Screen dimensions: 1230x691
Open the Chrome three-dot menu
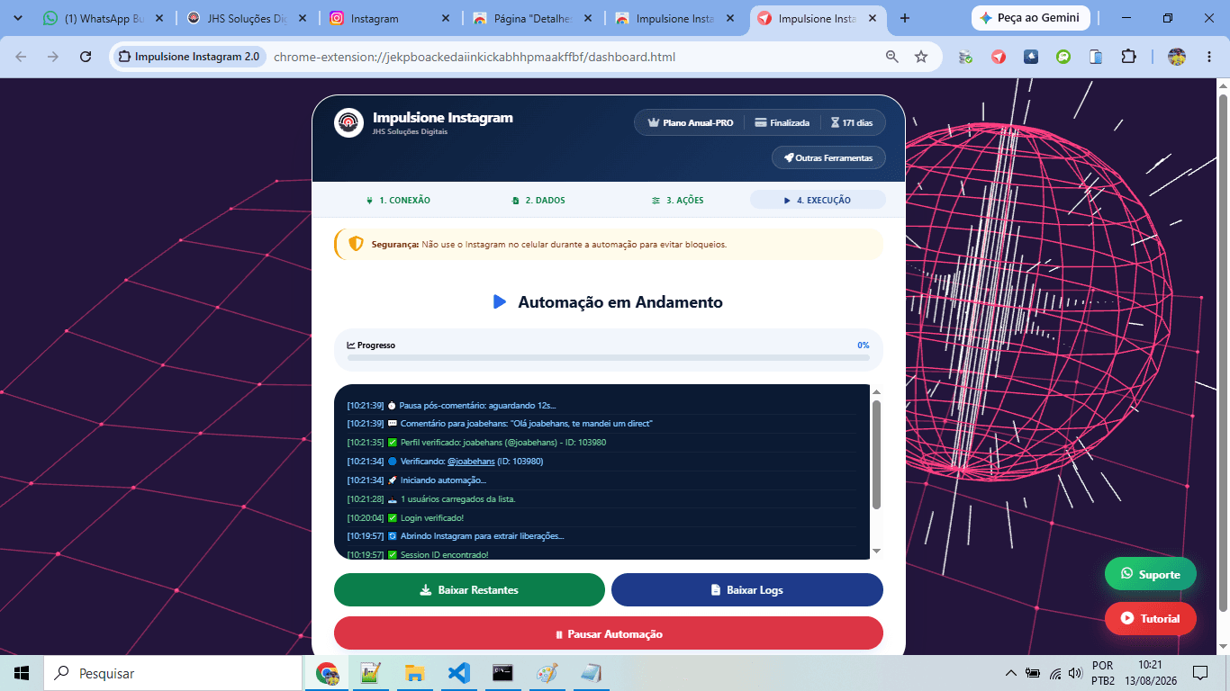click(1207, 57)
